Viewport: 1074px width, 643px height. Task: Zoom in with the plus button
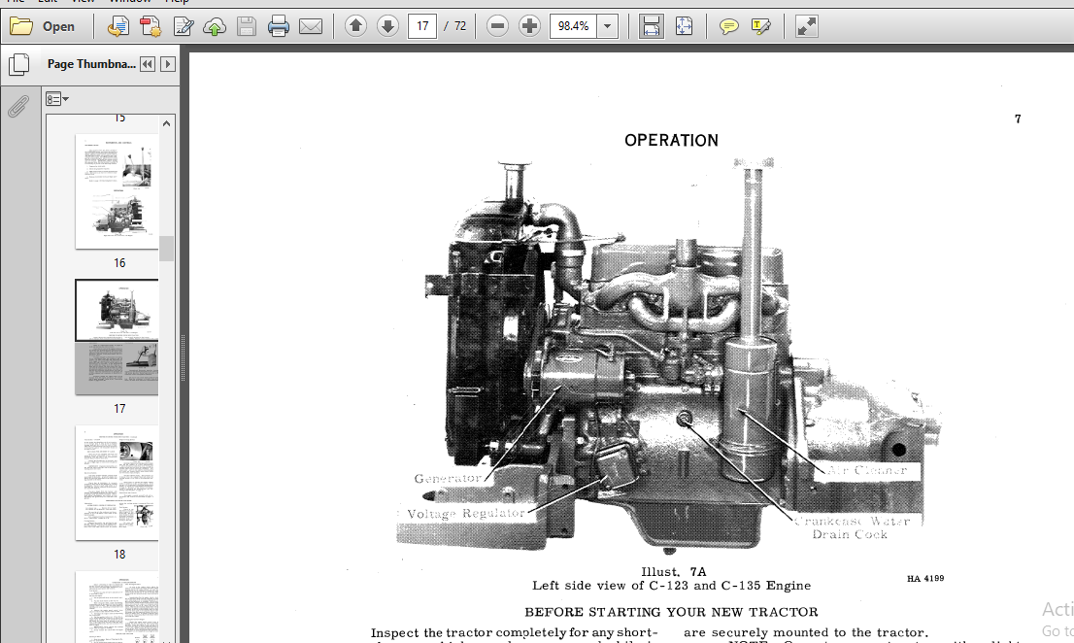pos(529,26)
